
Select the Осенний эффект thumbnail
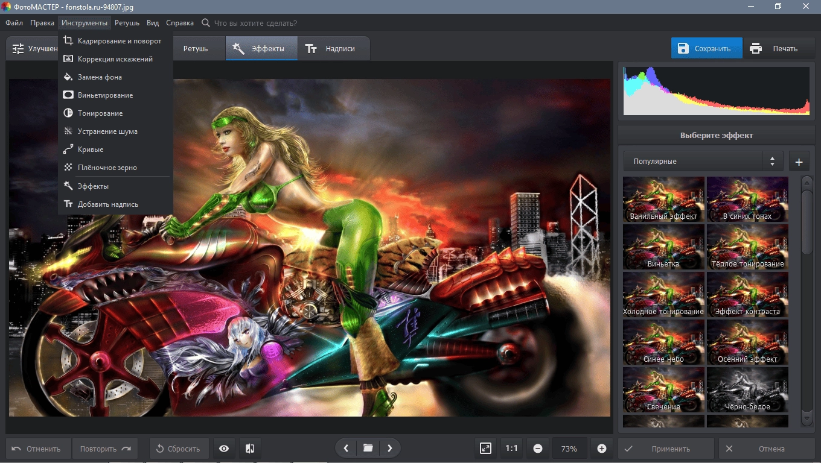[747, 342]
